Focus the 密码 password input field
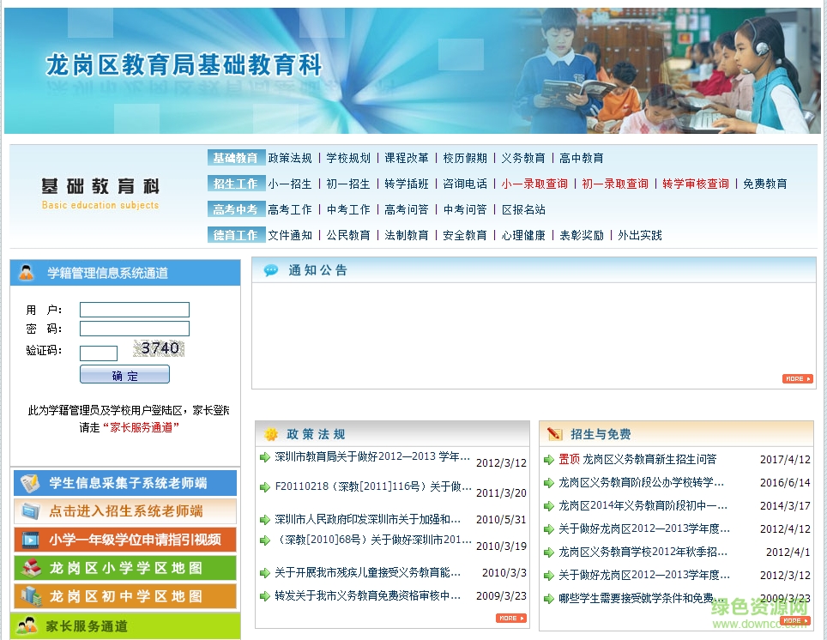This screenshot has height=640, width=827. [x=135, y=329]
